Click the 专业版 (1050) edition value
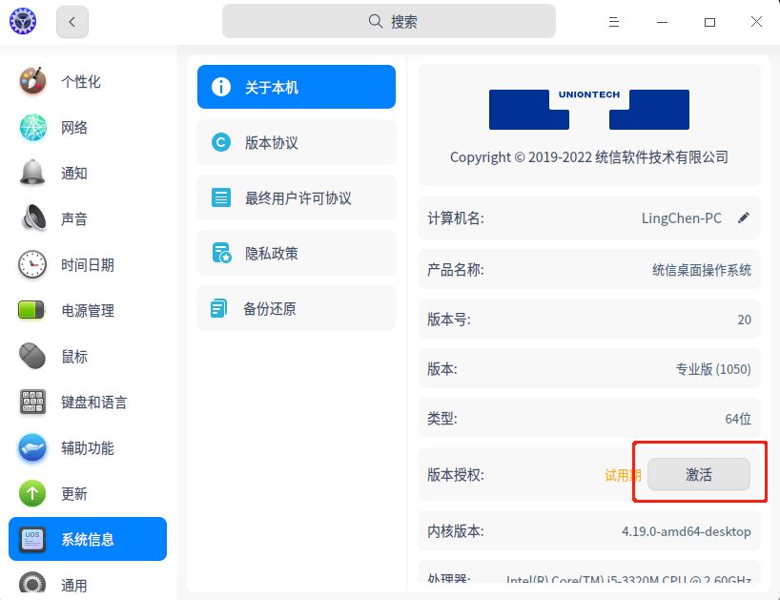Image resolution: width=780 pixels, height=600 pixels. (x=713, y=369)
